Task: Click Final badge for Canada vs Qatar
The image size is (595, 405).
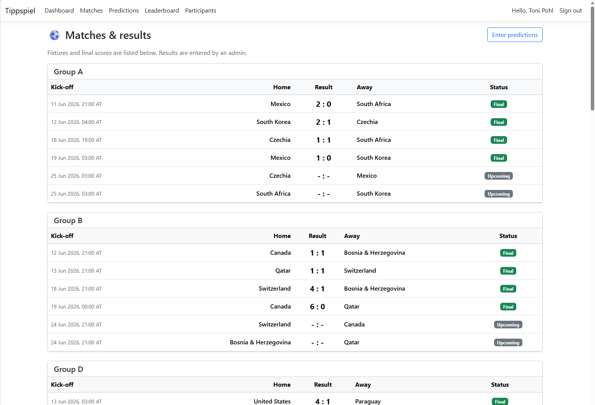Action: pyautogui.click(x=508, y=307)
